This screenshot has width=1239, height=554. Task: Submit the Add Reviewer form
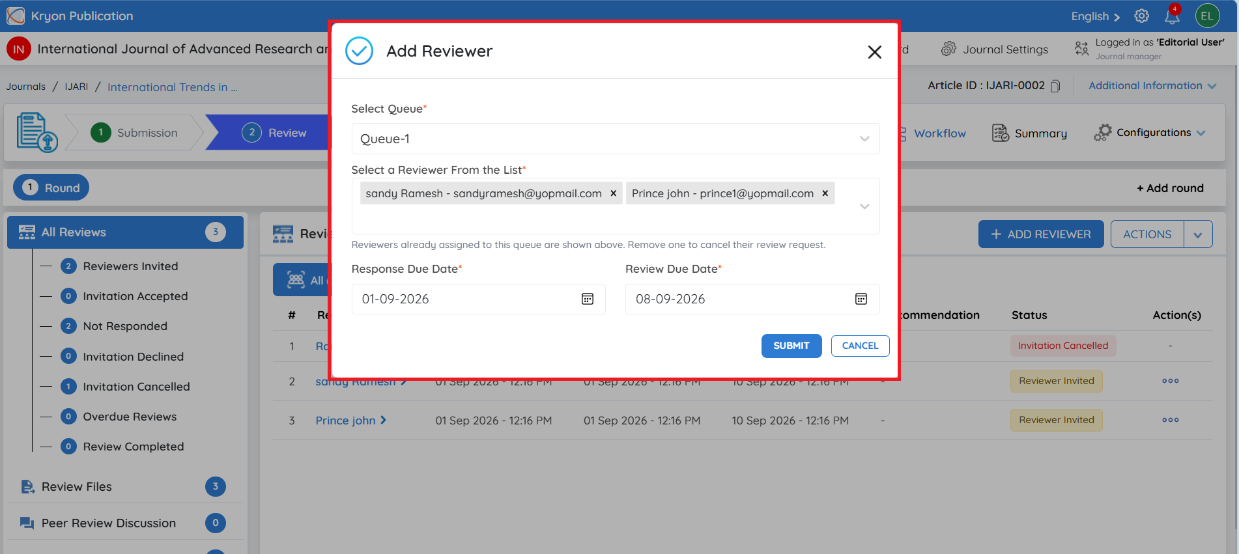[x=791, y=346]
